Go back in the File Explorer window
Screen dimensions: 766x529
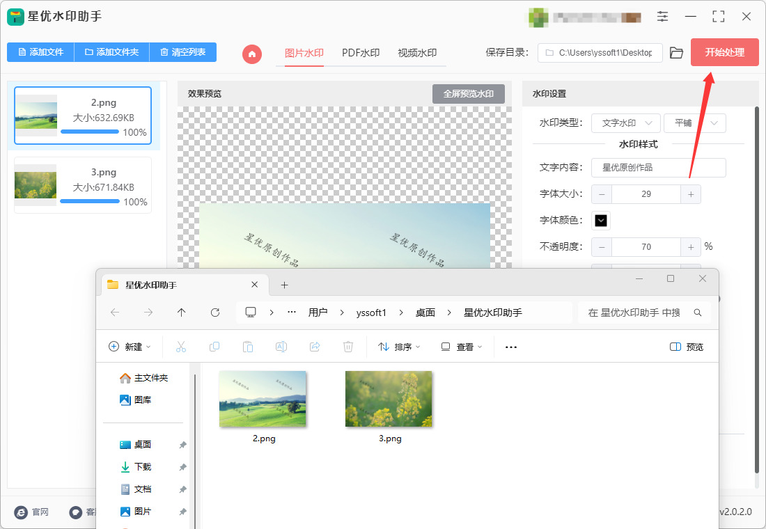(x=115, y=313)
